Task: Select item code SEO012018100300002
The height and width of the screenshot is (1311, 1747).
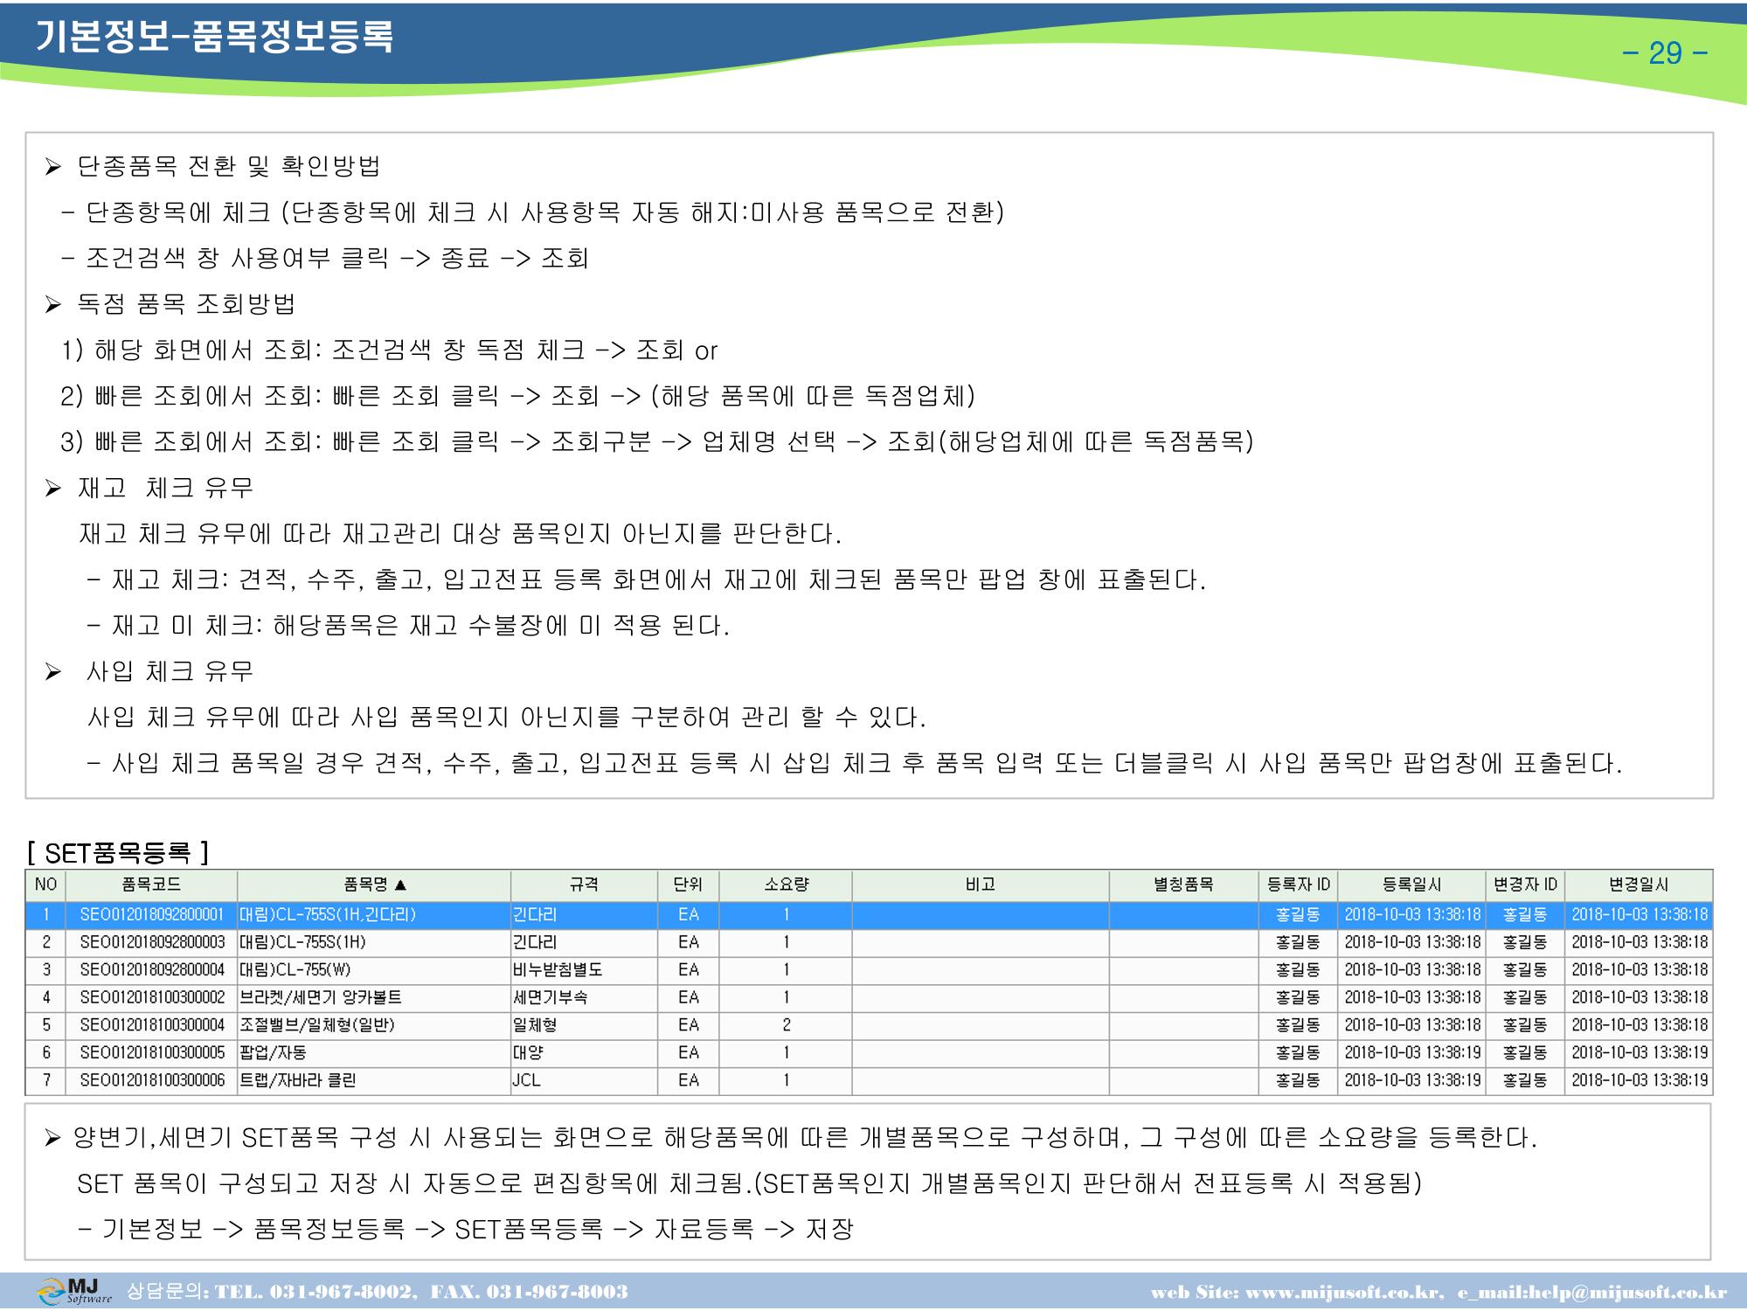Action: click(x=152, y=997)
